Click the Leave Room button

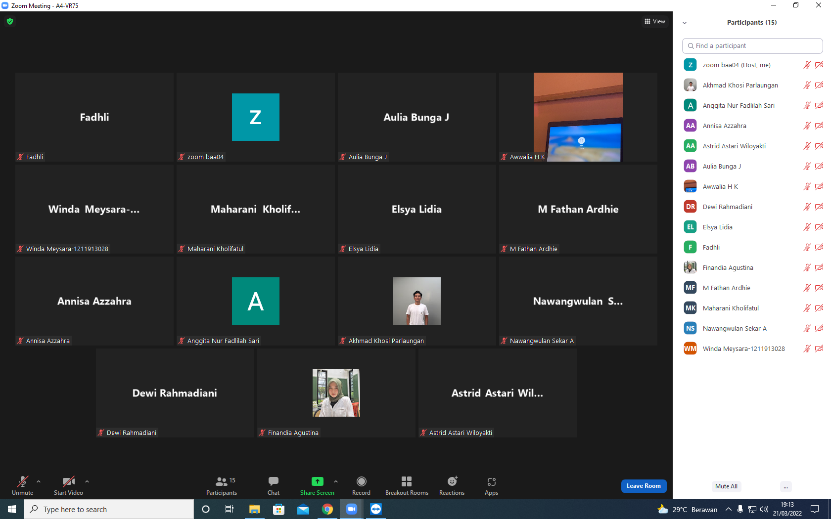(x=644, y=486)
